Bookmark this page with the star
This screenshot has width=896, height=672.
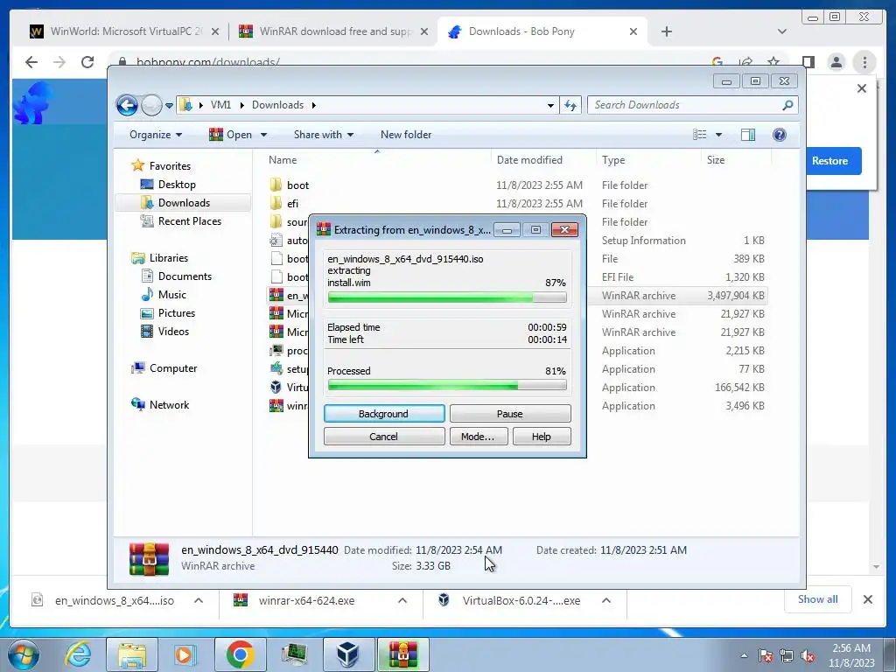tap(773, 62)
